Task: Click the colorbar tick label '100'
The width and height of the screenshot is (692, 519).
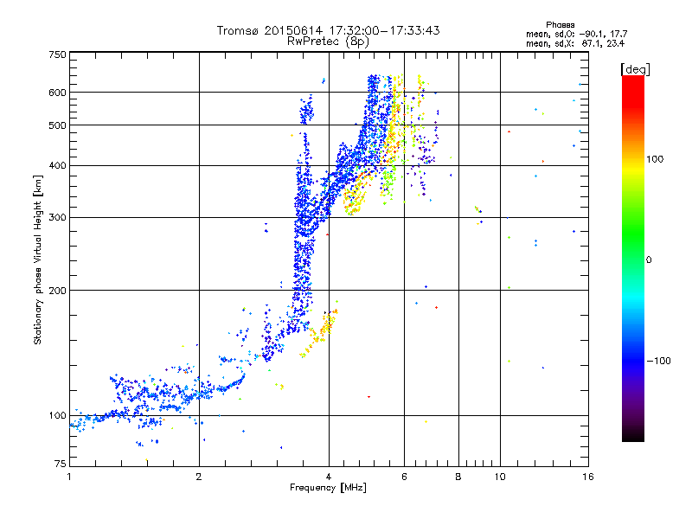Action: [655, 159]
